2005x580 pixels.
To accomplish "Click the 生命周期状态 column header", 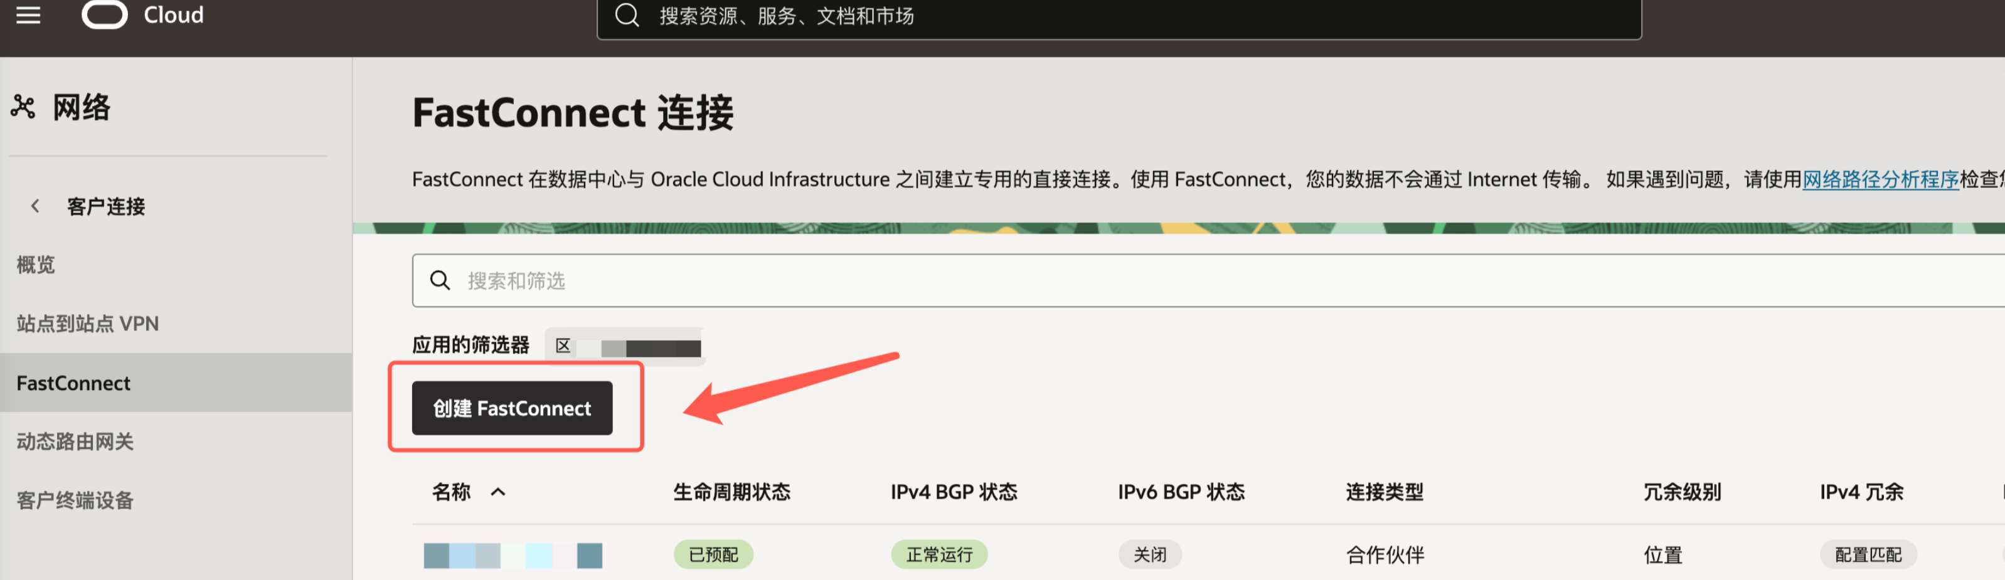I will (731, 492).
